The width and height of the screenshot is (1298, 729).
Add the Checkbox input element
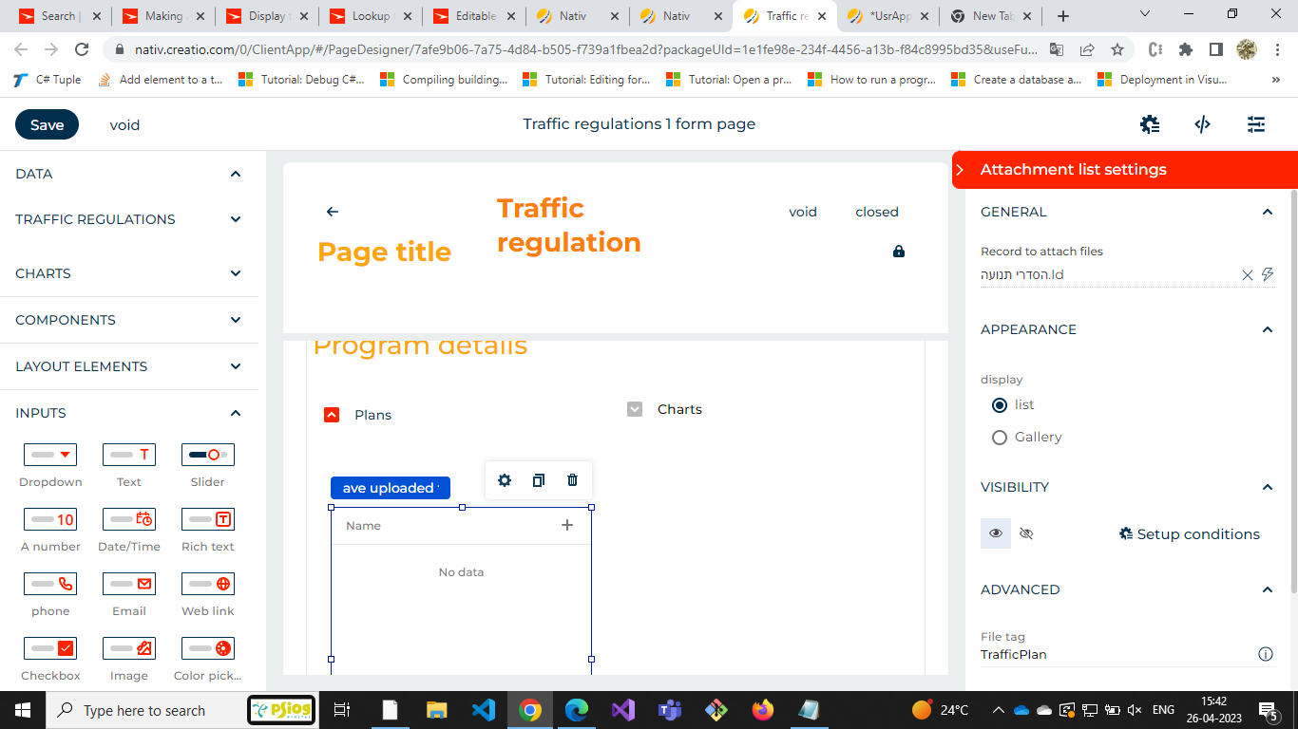click(50, 659)
